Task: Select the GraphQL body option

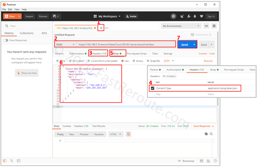Action: coord(148,61)
